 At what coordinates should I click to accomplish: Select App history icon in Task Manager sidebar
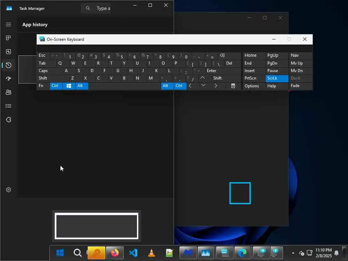[8, 65]
